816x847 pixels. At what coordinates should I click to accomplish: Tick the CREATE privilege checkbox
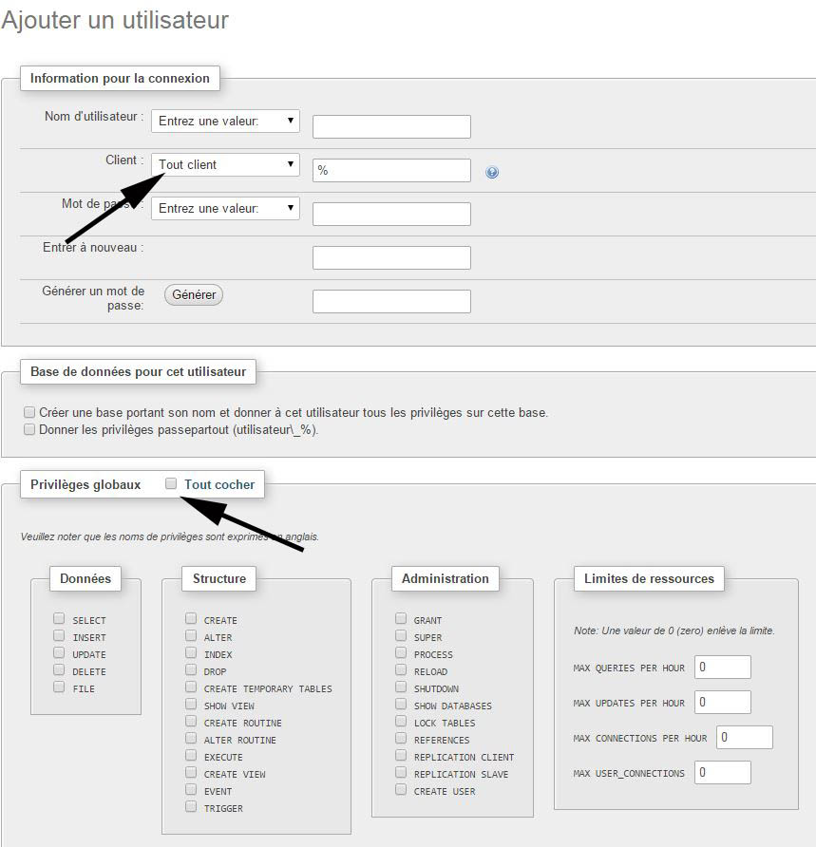click(191, 619)
